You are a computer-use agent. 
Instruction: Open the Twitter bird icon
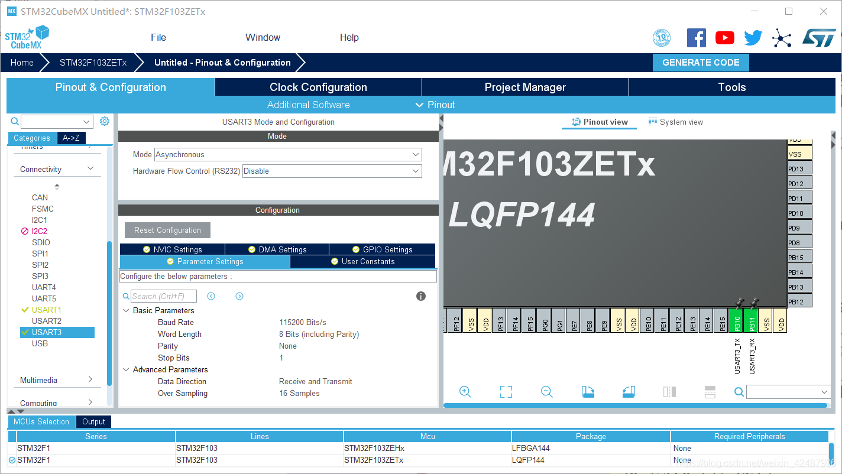[x=753, y=38]
